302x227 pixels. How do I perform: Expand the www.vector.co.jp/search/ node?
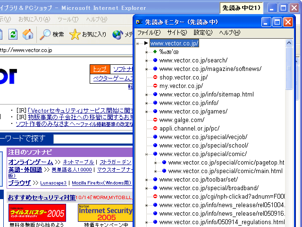point(146,61)
